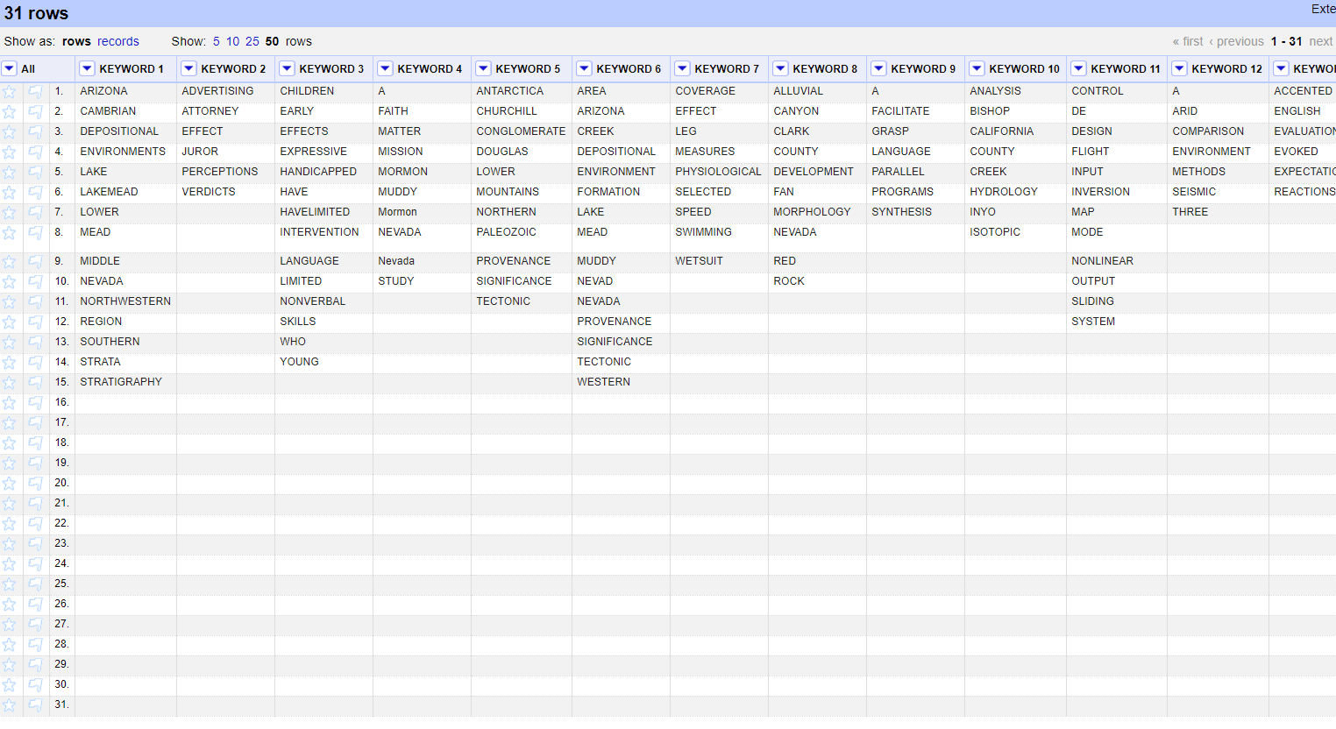
Task: Star row 19
Action: click(x=9, y=463)
